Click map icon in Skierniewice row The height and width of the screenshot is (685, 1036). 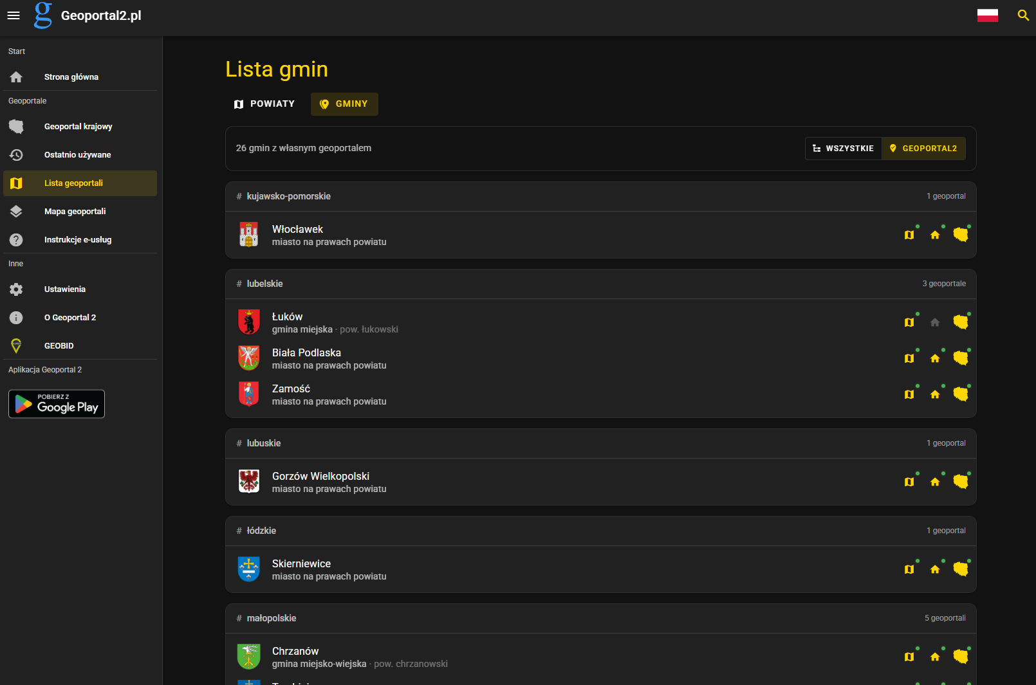(x=909, y=569)
